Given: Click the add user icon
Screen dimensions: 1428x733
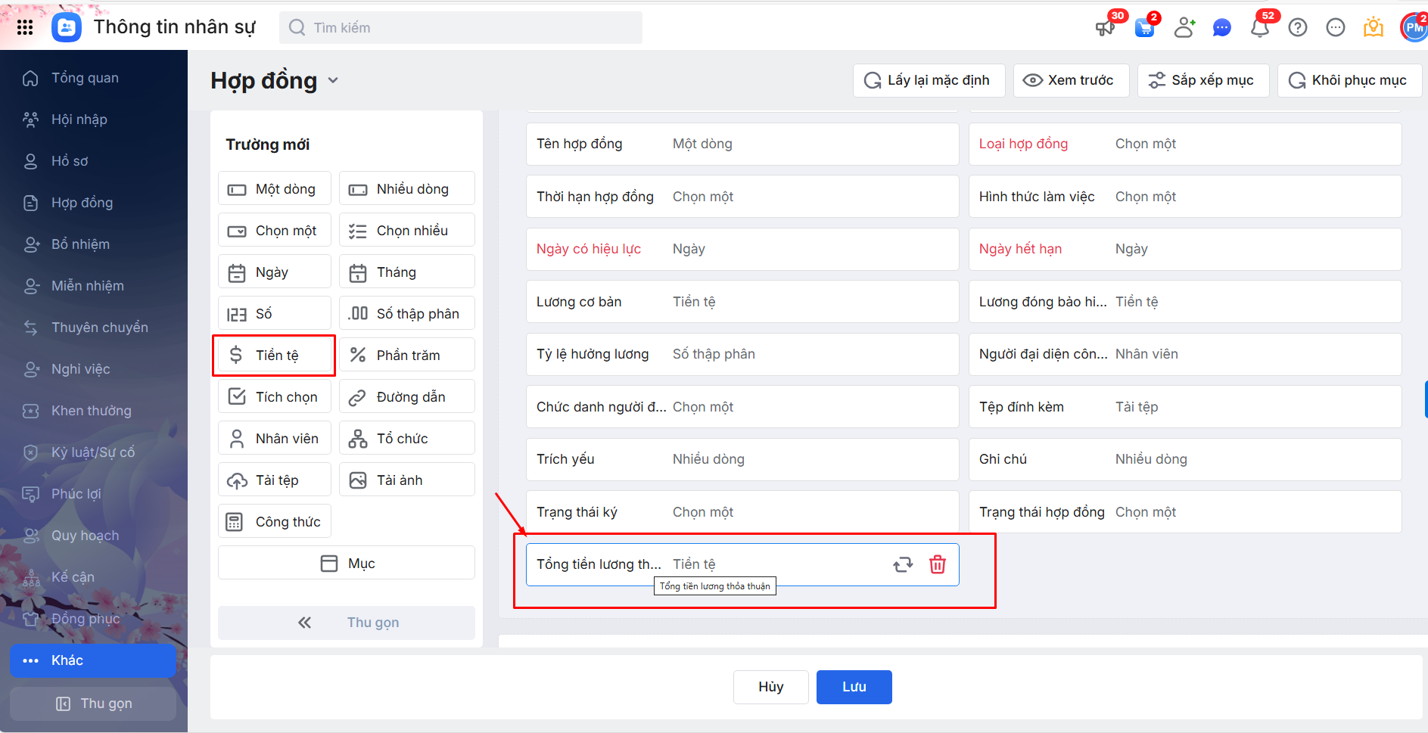Looking at the screenshot, I should [x=1184, y=28].
